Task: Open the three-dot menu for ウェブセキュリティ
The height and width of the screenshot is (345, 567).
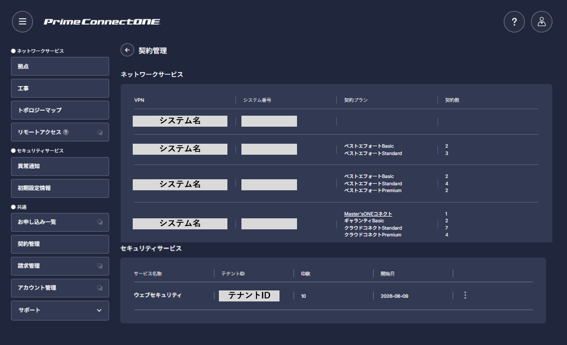Action: [465, 295]
